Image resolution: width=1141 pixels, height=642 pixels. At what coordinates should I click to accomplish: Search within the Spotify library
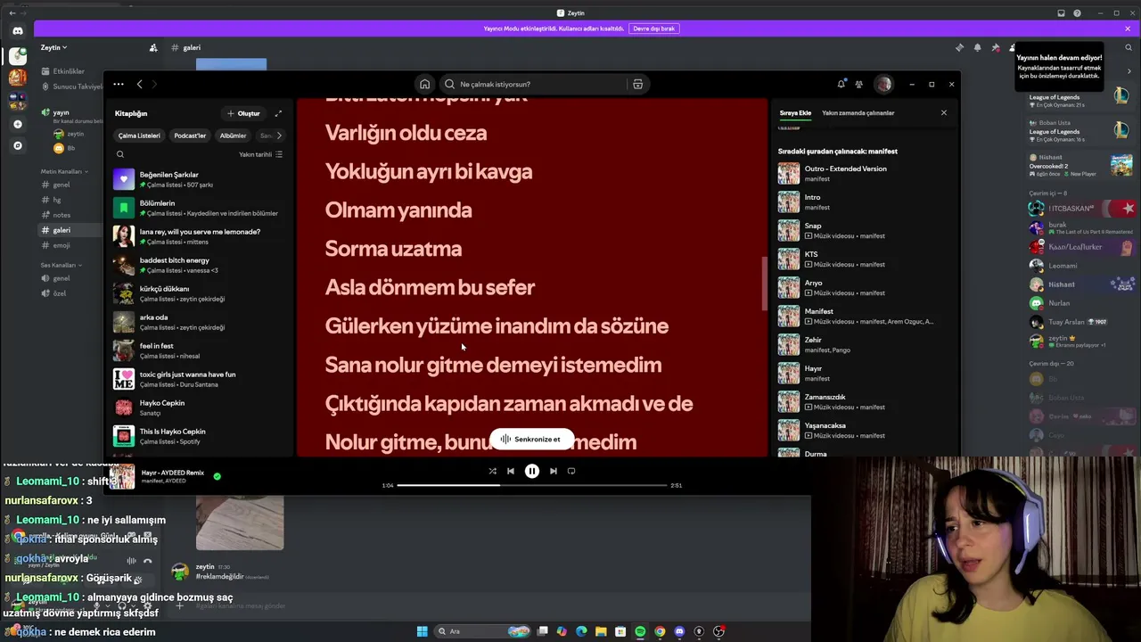pos(120,154)
